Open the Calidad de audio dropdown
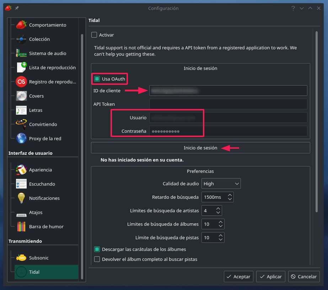The height and width of the screenshot is (290, 328). (221, 184)
